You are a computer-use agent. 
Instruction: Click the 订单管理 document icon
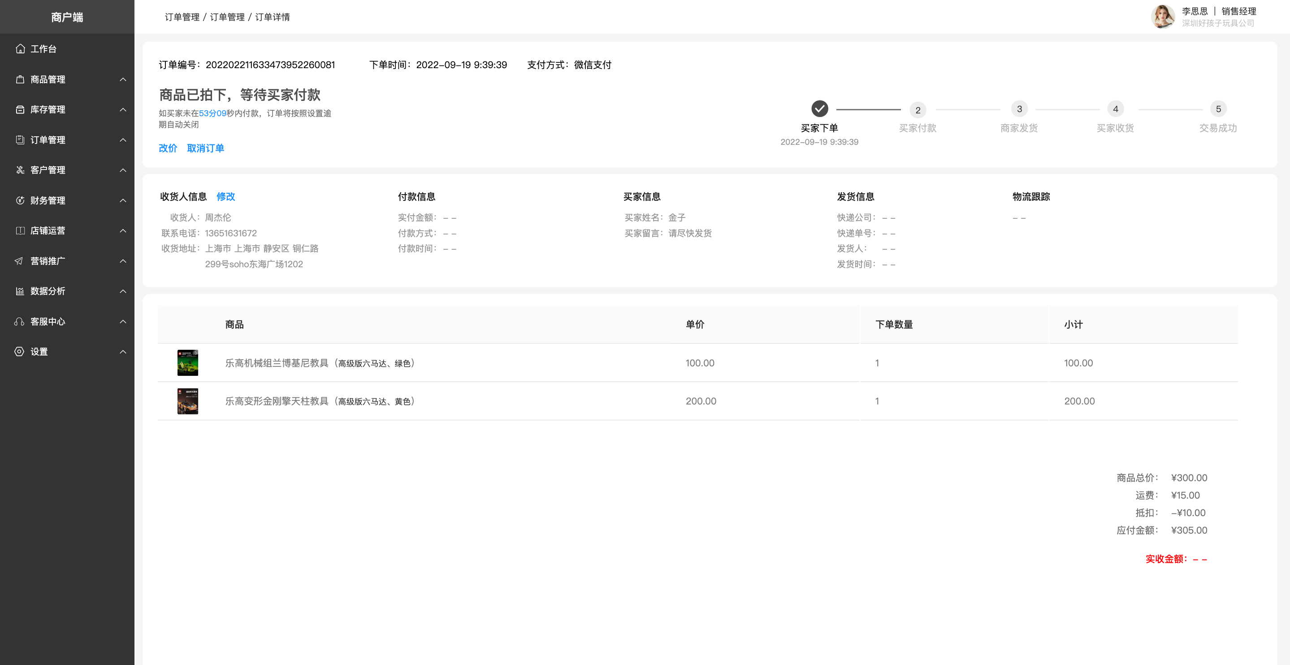[20, 140]
